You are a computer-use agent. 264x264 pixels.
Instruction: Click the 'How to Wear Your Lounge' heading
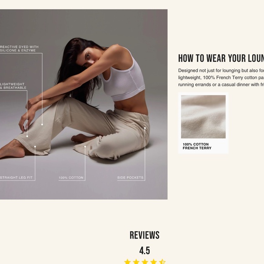click(x=221, y=58)
